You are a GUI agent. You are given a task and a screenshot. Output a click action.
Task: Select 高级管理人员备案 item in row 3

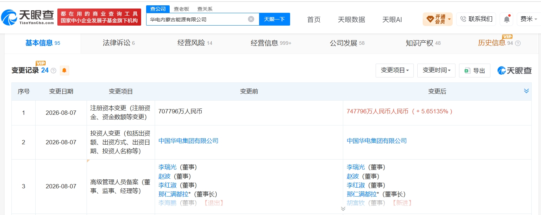[121, 187]
